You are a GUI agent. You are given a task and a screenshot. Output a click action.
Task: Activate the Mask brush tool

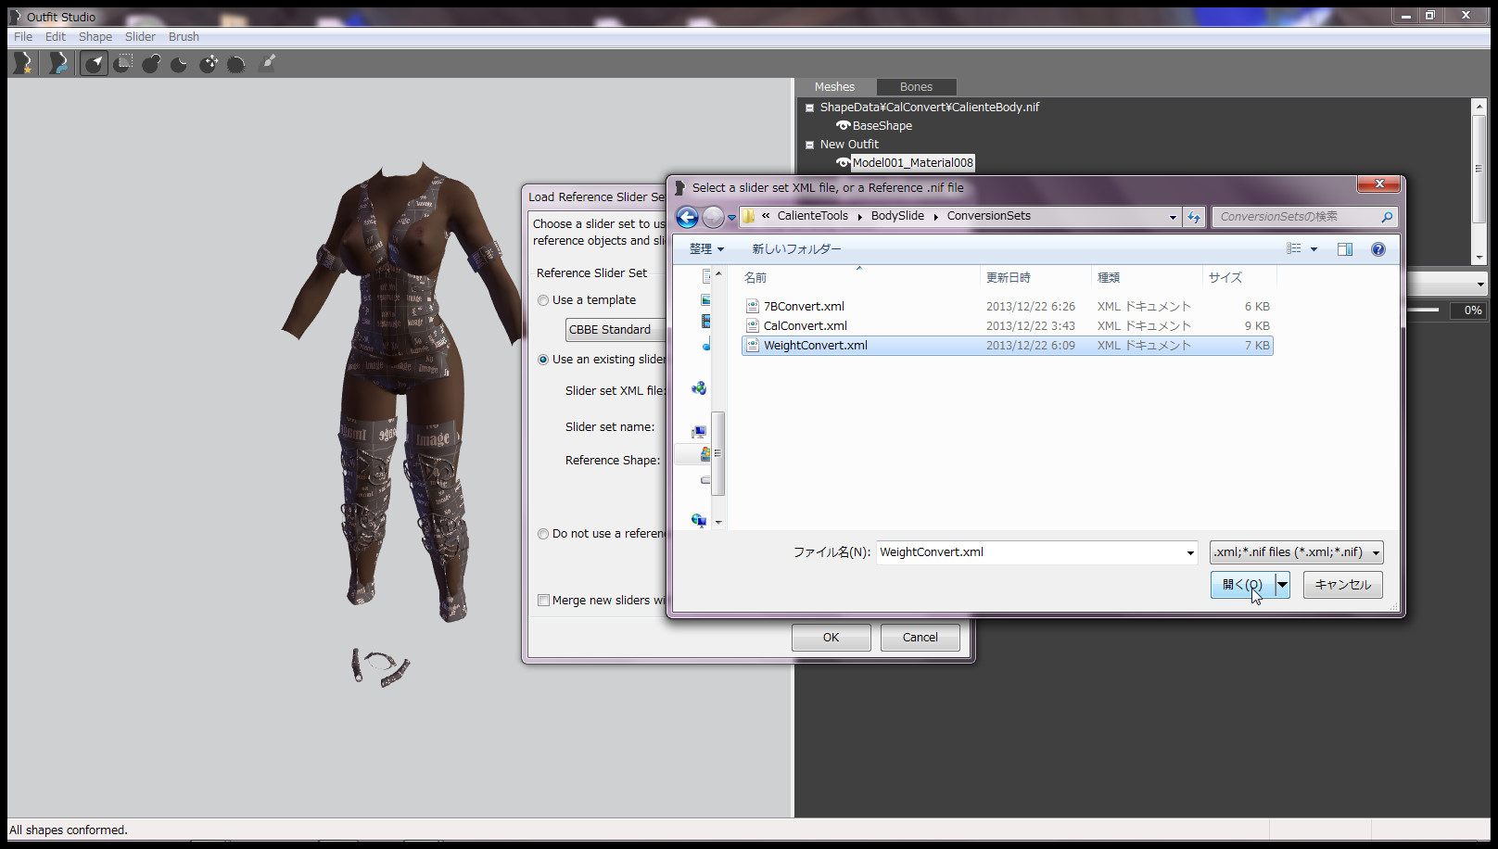point(123,63)
